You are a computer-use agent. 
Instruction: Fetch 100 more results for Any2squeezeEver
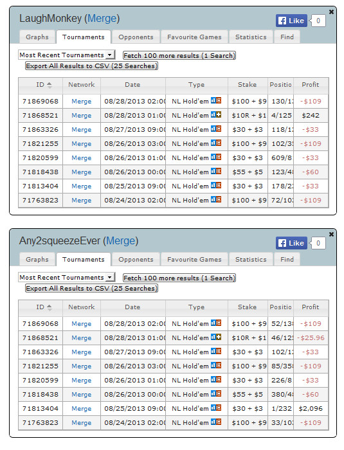[179, 278]
